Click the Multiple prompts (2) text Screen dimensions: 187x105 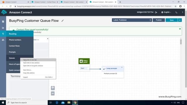tap(110, 73)
